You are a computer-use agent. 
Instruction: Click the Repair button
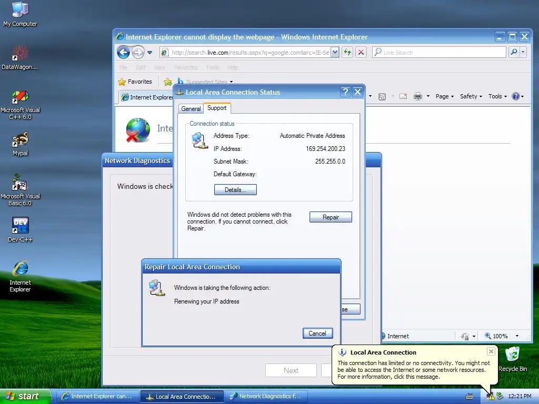(x=331, y=217)
